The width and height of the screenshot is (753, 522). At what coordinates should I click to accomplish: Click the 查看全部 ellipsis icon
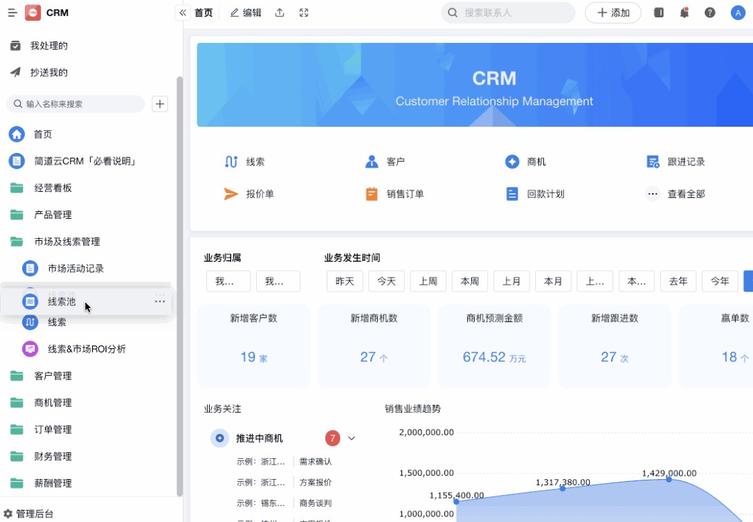(x=653, y=194)
